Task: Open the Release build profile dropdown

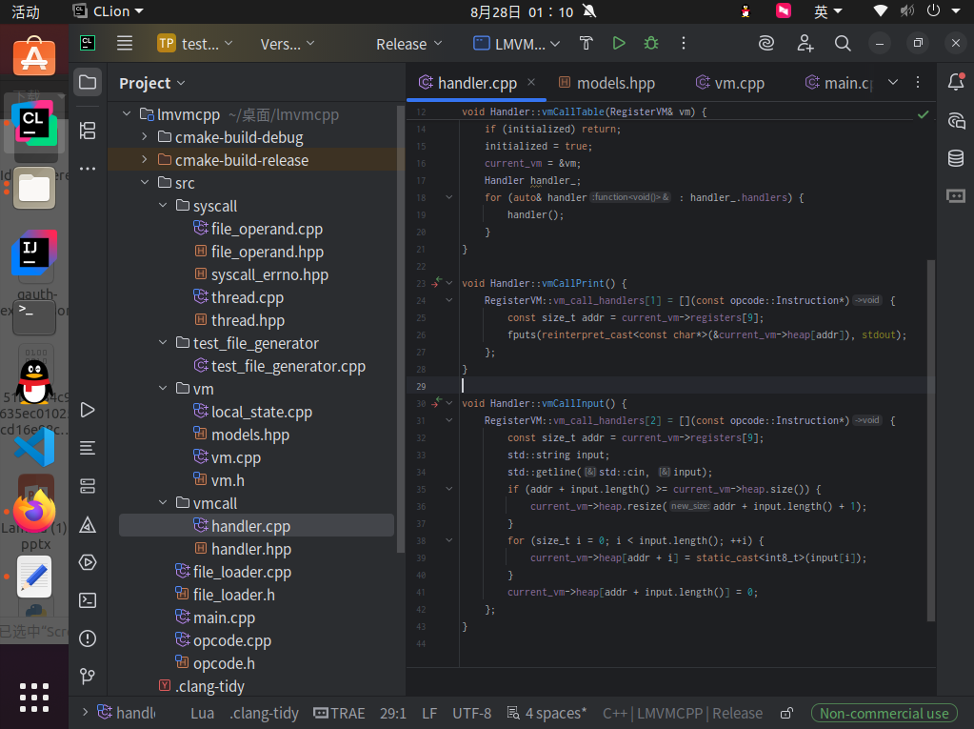Action: click(x=408, y=44)
